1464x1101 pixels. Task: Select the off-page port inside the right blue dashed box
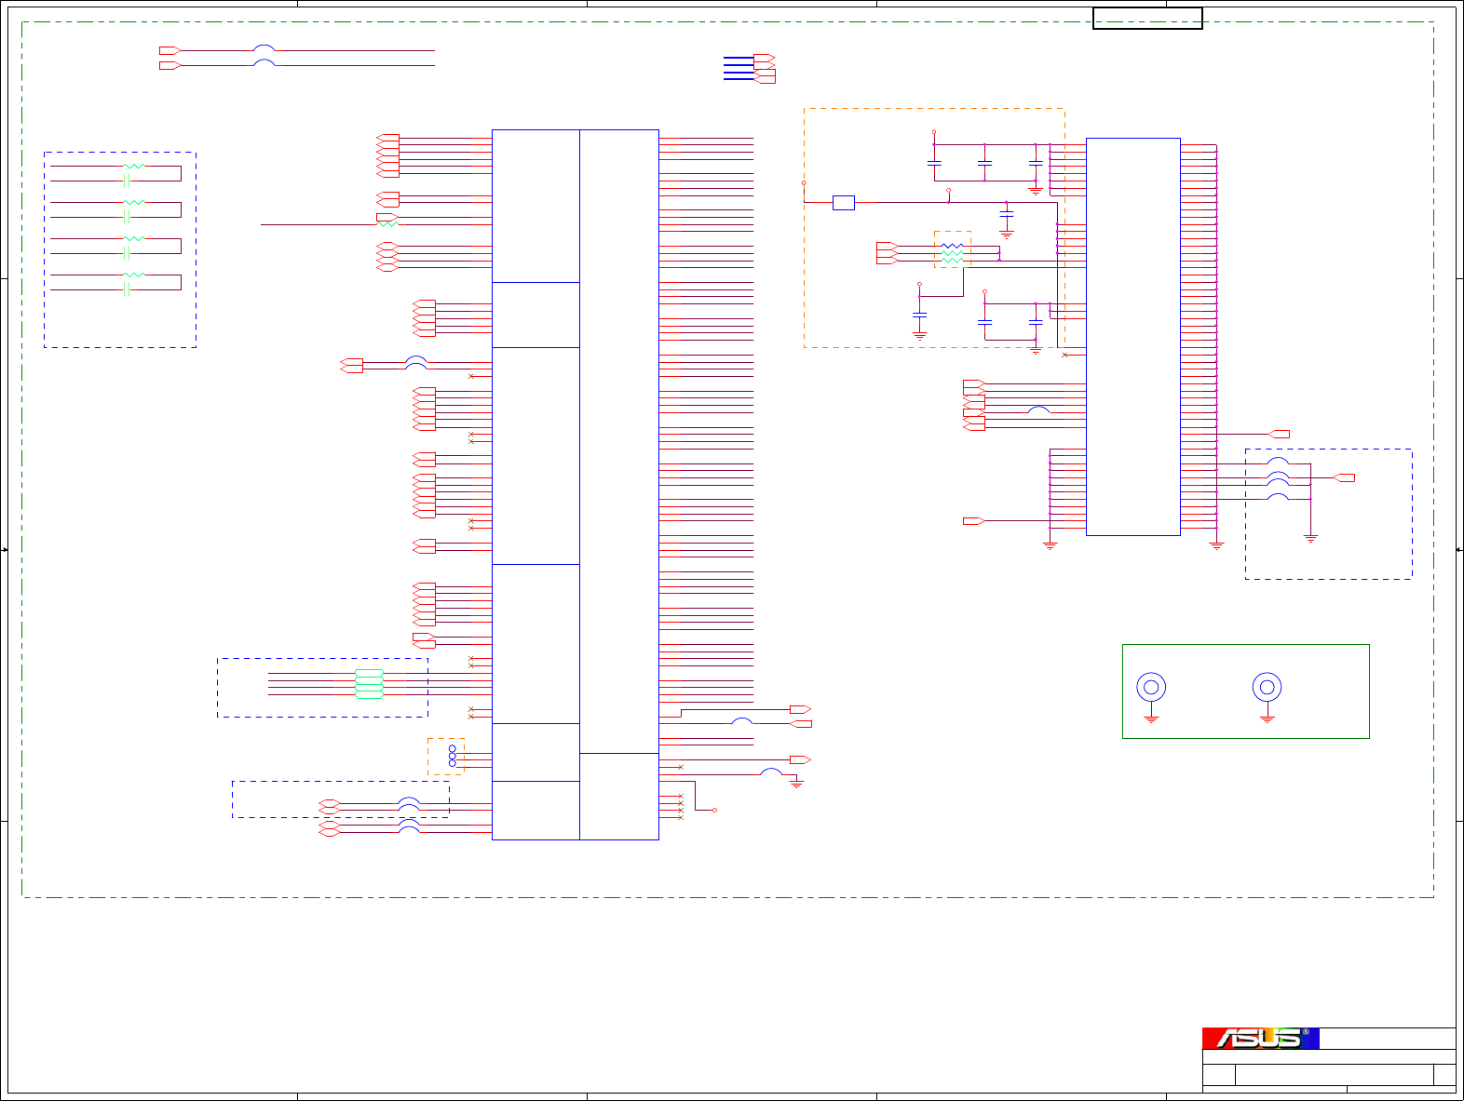tap(1345, 477)
